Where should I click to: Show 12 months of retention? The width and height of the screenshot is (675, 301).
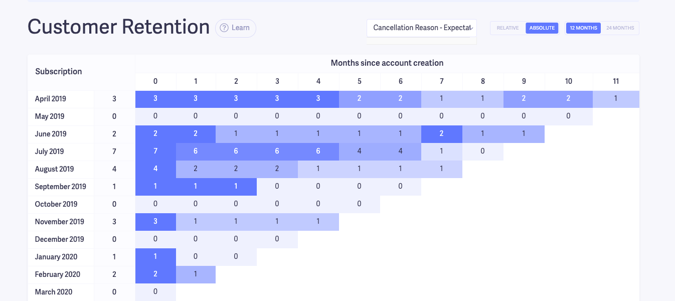(583, 28)
